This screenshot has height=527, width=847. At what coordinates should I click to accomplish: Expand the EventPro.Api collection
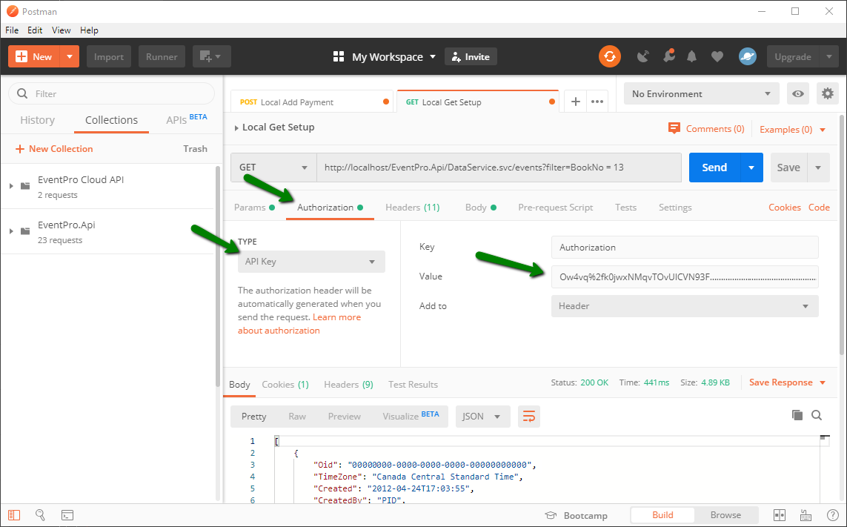[x=11, y=231]
